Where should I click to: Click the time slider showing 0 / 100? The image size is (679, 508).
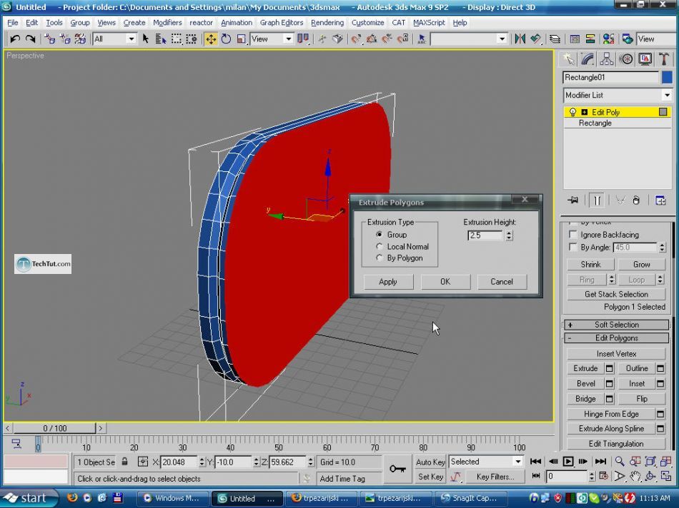point(54,428)
